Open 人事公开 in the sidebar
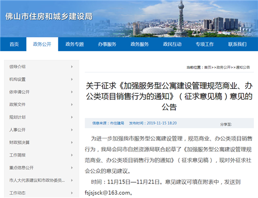This screenshot has height=198, width=258. [x=18, y=130]
